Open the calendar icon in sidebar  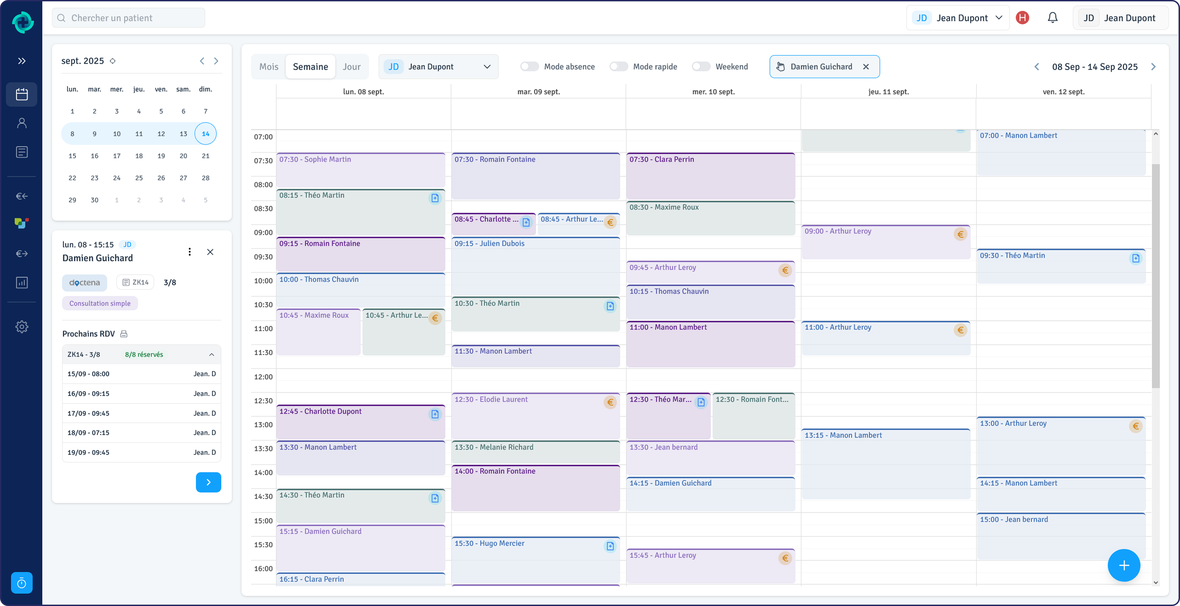click(x=21, y=94)
